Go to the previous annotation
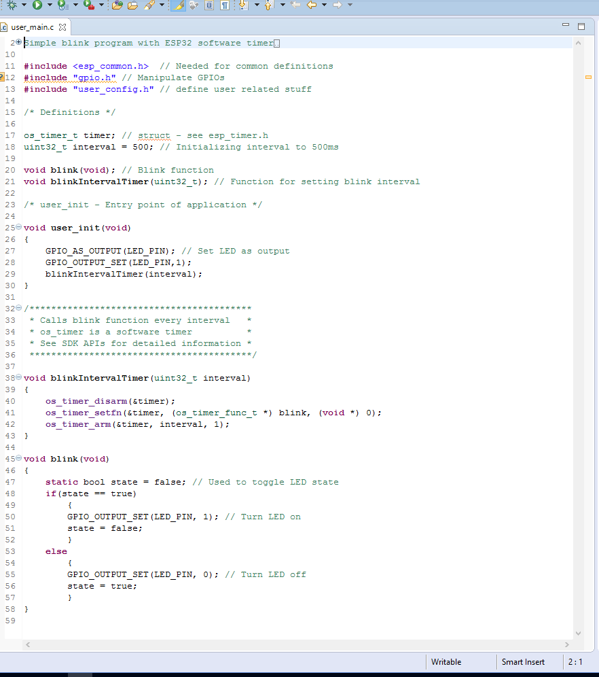The height and width of the screenshot is (677, 599). point(269,5)
